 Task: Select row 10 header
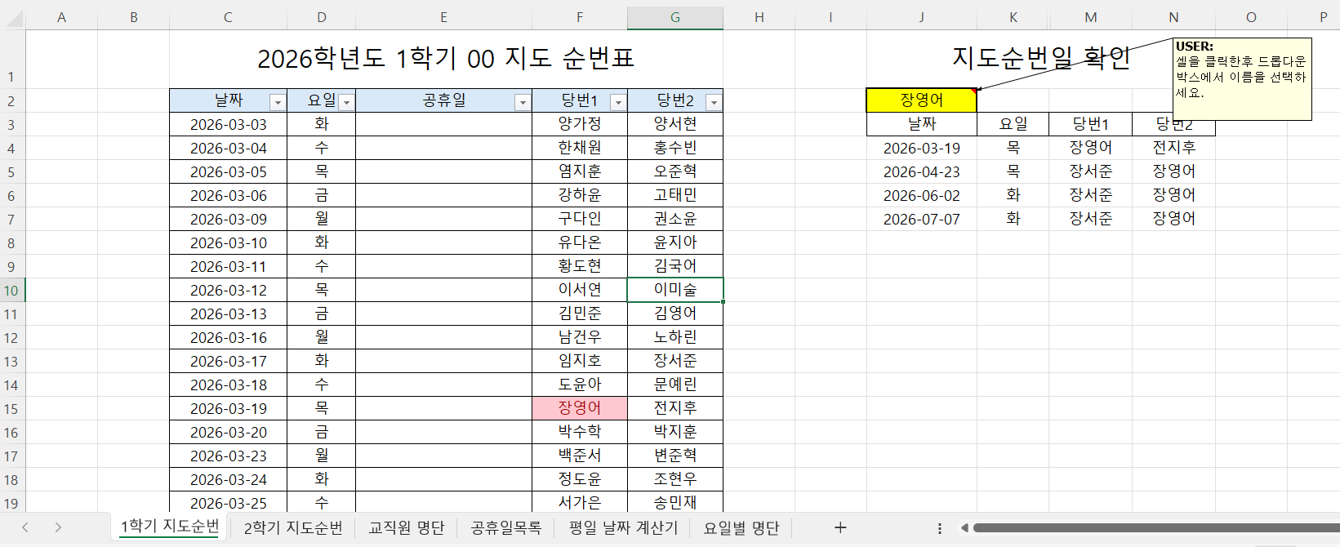11,291
